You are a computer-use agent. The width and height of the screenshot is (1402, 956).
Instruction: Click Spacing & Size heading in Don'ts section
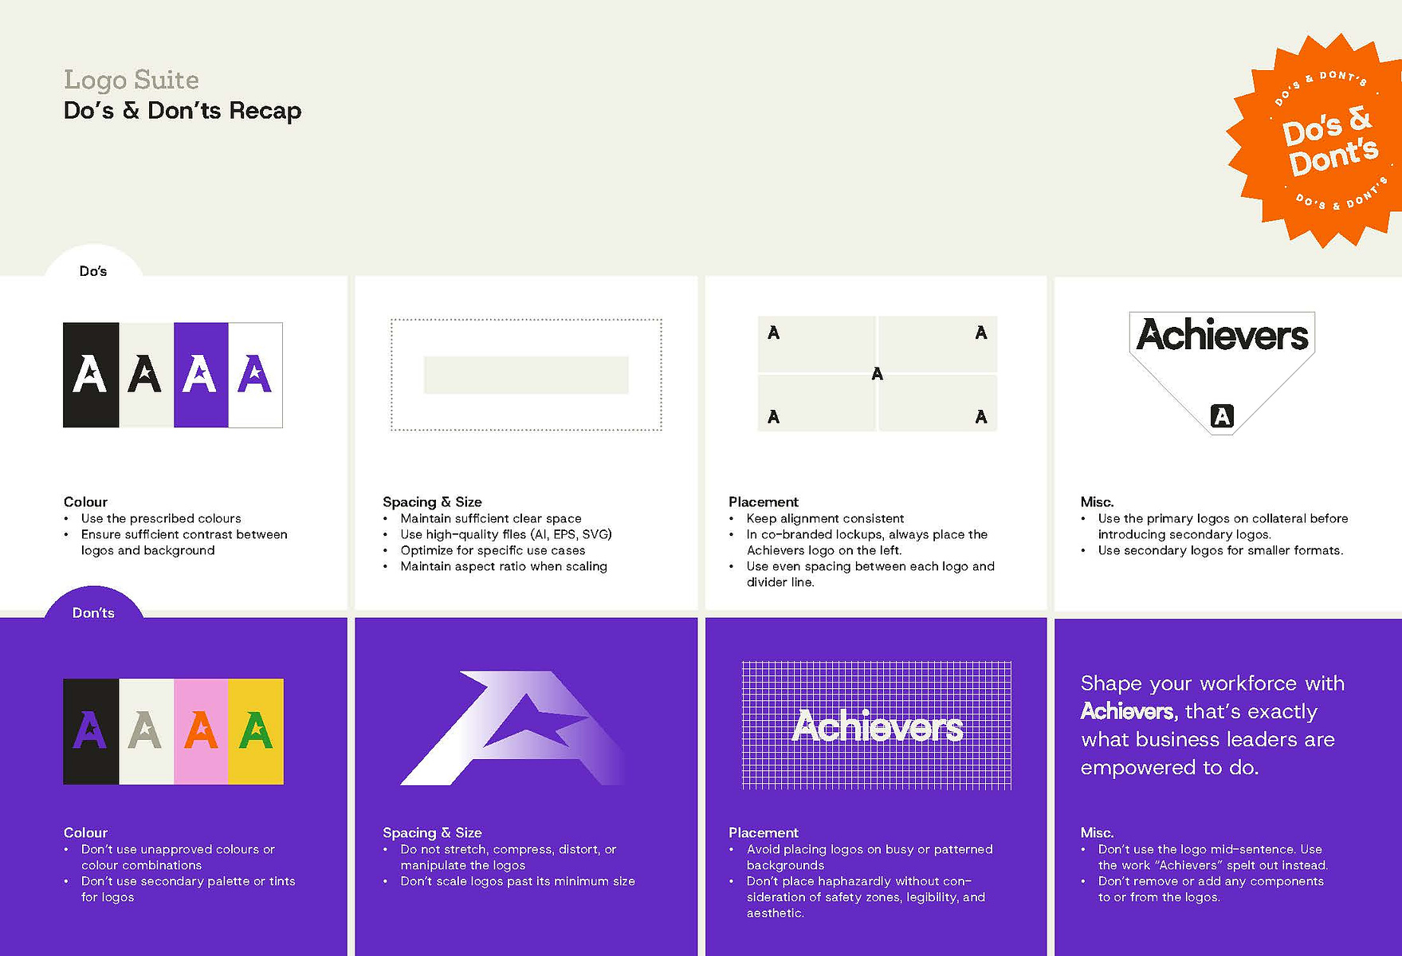click(x=432, y=832)
